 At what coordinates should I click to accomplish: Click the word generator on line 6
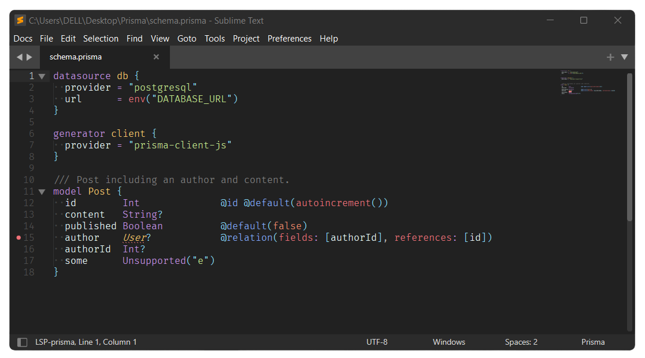click(x=79, y=133)
